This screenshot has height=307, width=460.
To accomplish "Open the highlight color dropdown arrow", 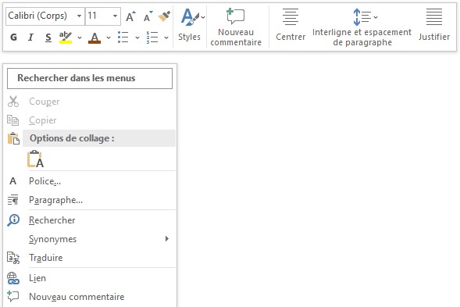I will pyautogui.click(x=79, y=37).
